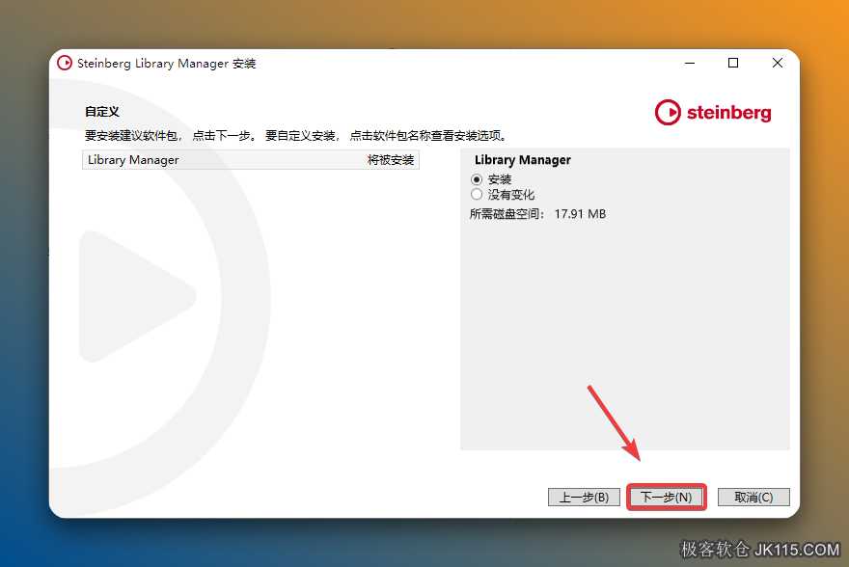Viewport: 849px width, 567px height.
Task: Click the steinberg logo in header
Action: (713, 113)
